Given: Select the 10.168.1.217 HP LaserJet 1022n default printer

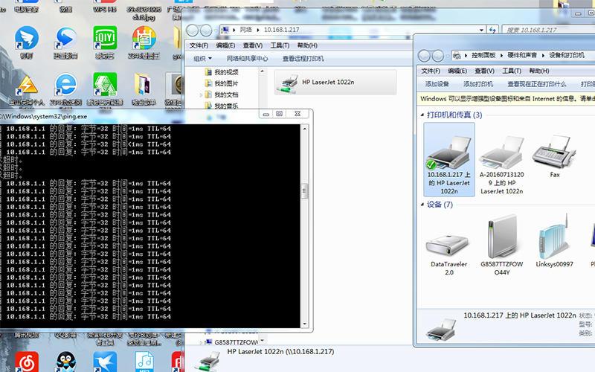Looking at the screenshot, I should (449, 159).
